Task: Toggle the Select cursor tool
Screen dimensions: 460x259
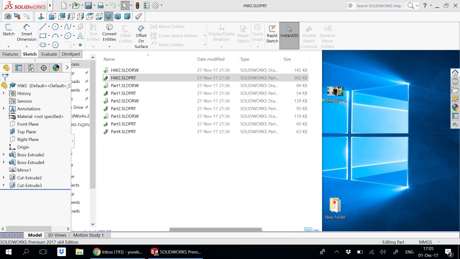Action: point(125,5)
